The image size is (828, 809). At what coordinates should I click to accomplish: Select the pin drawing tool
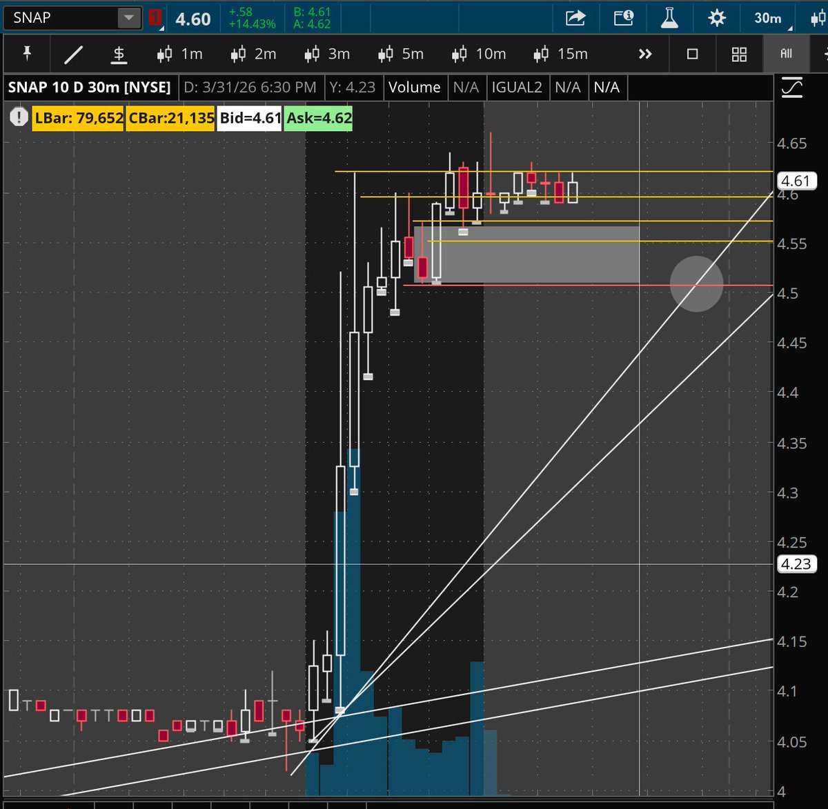(x=28, y=53)
